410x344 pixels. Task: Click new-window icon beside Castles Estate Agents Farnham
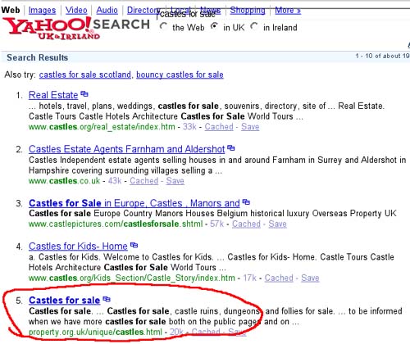231,148
